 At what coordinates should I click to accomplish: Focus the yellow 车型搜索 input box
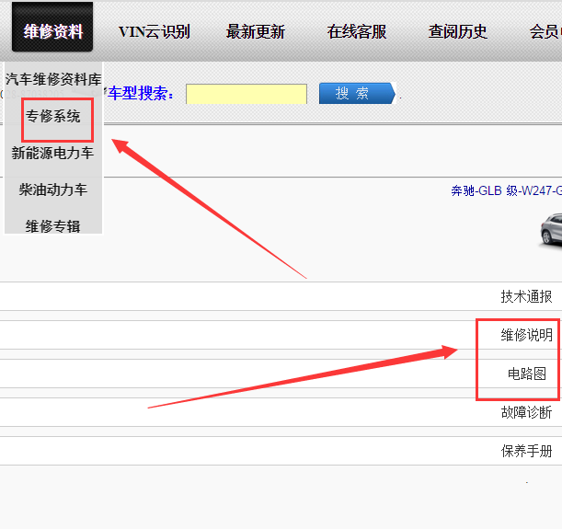[247, 94]
